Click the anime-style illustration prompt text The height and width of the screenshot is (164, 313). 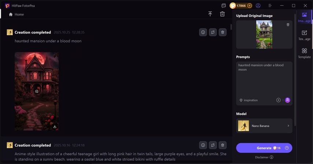(120, 156)
